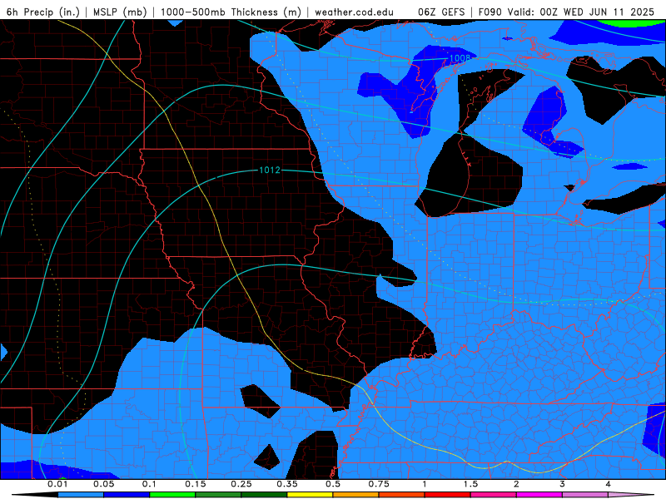Select the yellow 0.35–0.5 color swatch

310,495
